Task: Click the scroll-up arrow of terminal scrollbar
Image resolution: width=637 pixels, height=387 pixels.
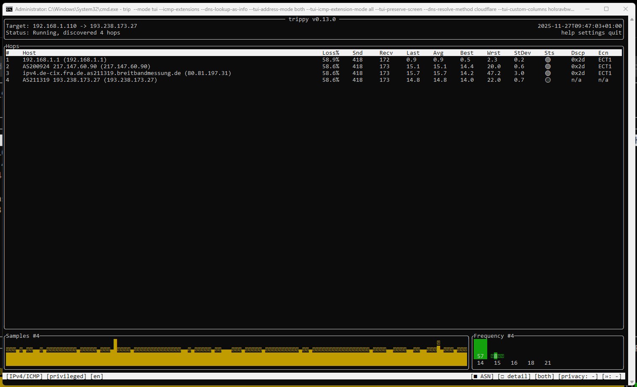Action: [x=632, y=19]
